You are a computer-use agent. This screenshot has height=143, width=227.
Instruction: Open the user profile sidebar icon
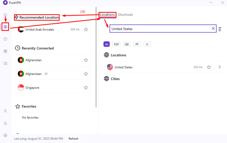5,111
